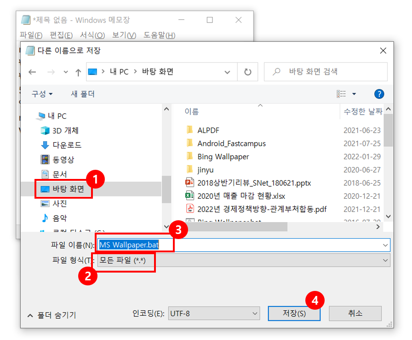The height and width of the screenshot is (340, 412).
Task: Click horizontal scrollbar right arrow
Action: tap(378, 227)
